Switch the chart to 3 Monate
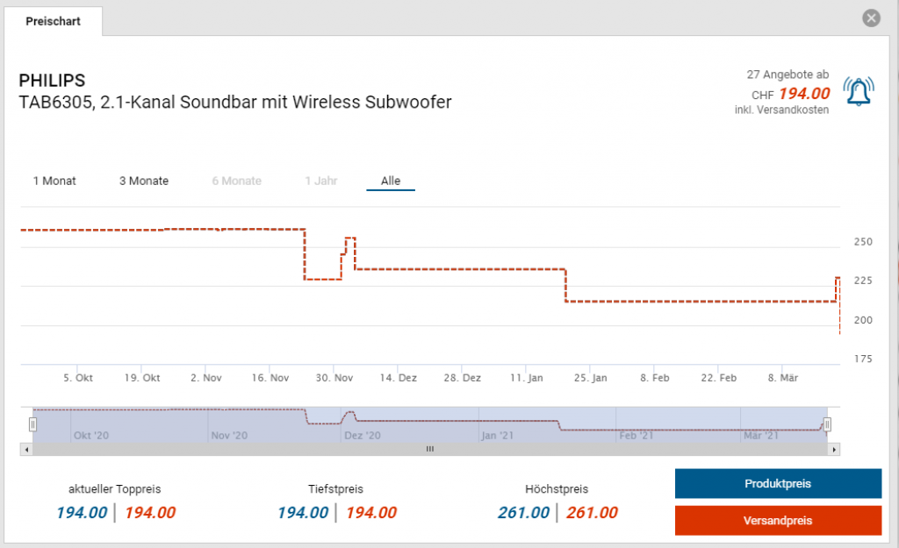Screen dimensions: 899x548 (x=144, y=181)
